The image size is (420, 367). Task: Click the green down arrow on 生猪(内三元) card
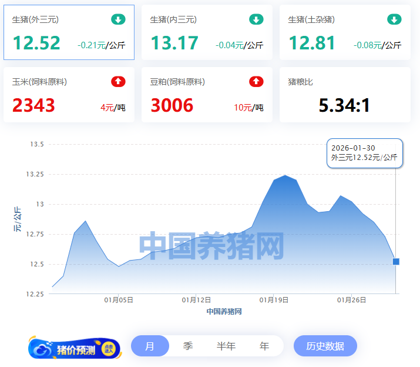[256, 20]
